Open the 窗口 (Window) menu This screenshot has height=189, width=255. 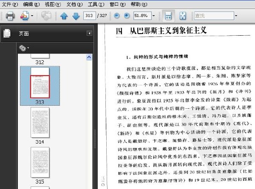(117, 4)
